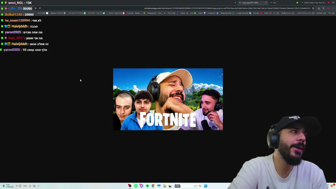Screen dimensions: 336x189
Task: Close the Kick tab
Action: [x=271, y=3]
